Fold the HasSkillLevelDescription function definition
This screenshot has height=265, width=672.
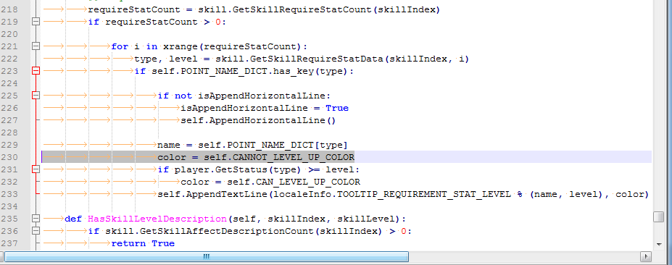(36, 219)
